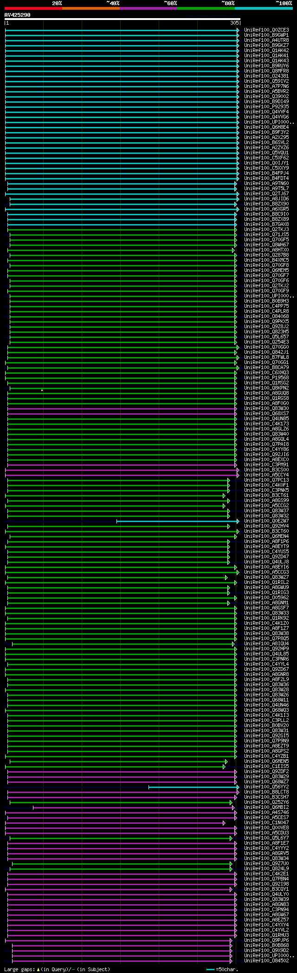Image resolution: width=297 pixels, height=973 pixels.
Task: Click the =50char. scale legend
Action: tap(222, 970)
